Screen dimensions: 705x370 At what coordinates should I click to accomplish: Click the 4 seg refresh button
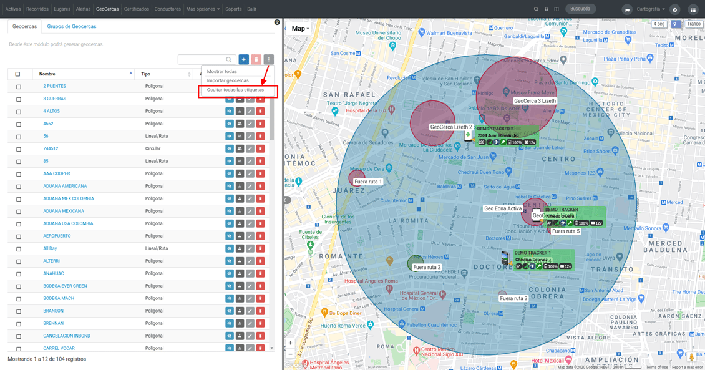[x=659, y=24]
